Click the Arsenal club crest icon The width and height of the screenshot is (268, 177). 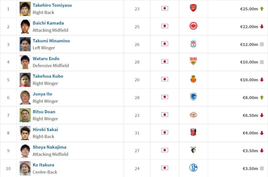point(193,8)
